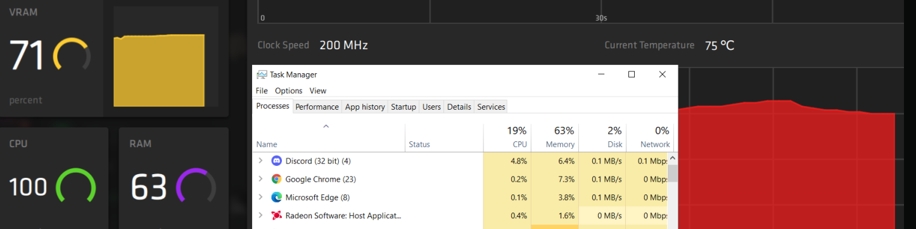Close the Task Manager window
Viewport: 916px width, 229px height.
point(663,74)
